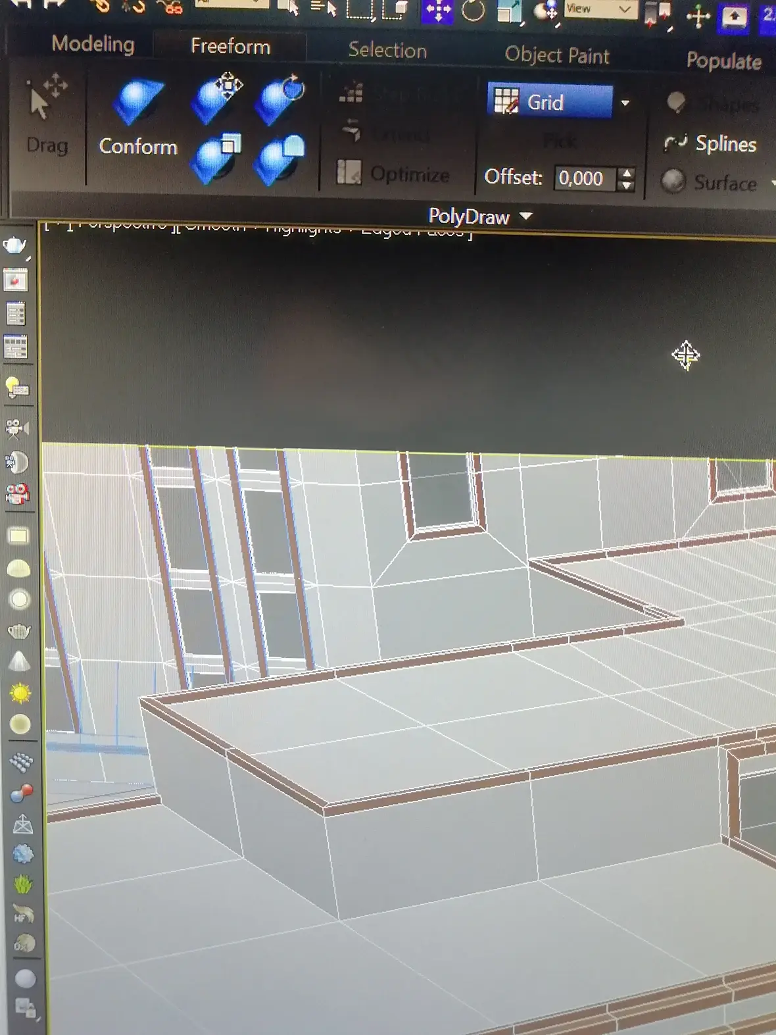Click the Offset value field
776x1035 pixels.
coord(586,178)
